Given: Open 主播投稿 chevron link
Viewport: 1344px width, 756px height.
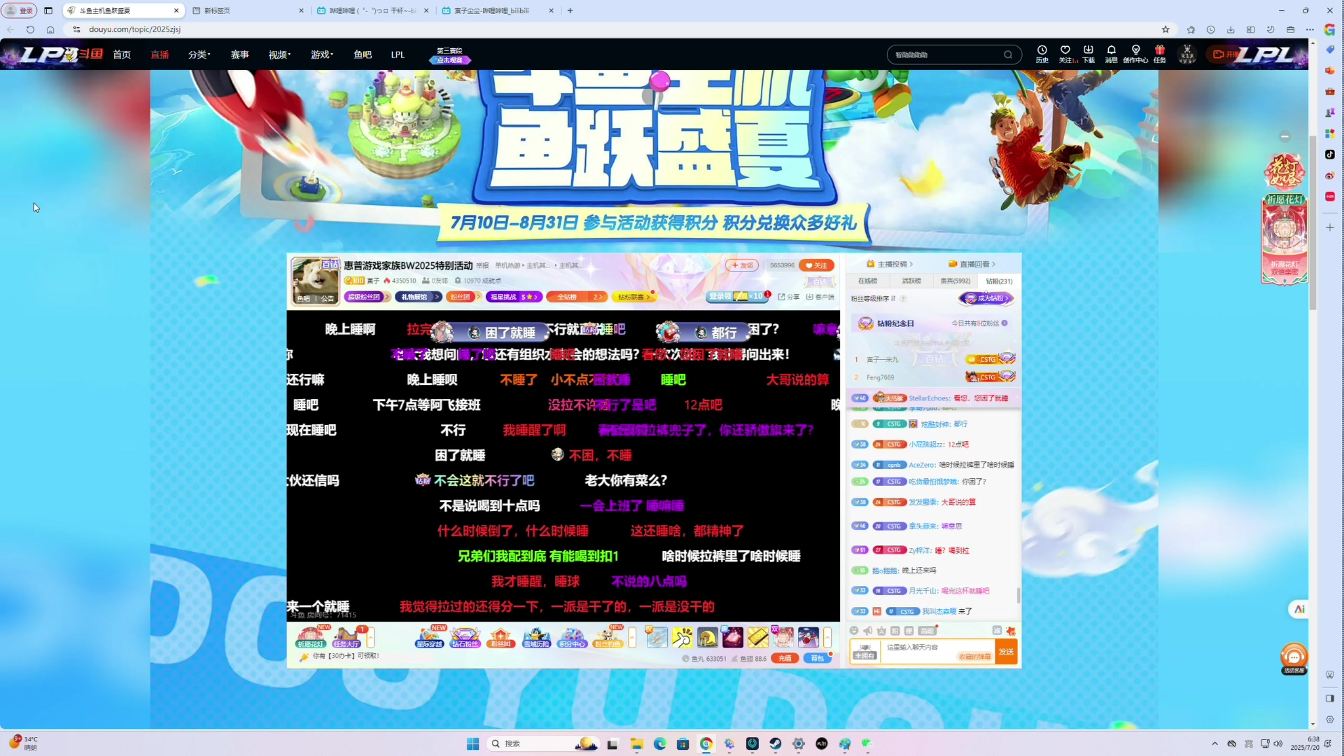Looking at the screenshot, I should tap(890, 264).
